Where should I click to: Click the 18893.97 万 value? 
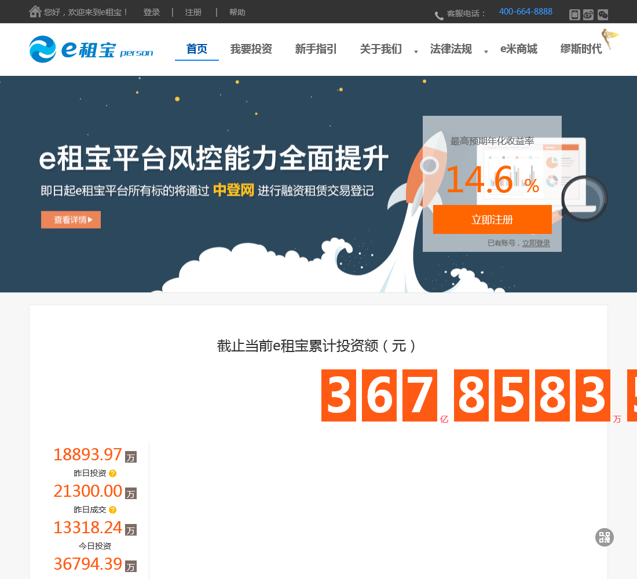pyautogui.click(x=95, y=455)
